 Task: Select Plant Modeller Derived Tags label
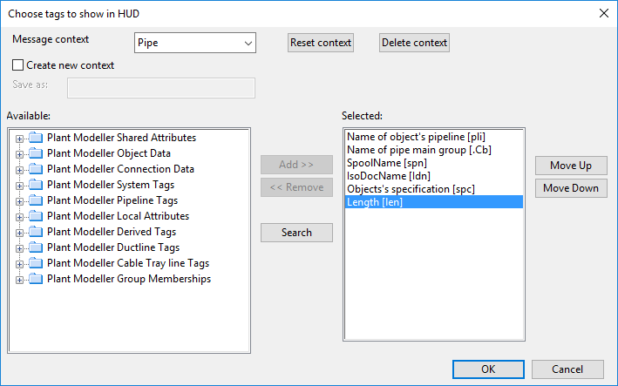pos(112,232)
